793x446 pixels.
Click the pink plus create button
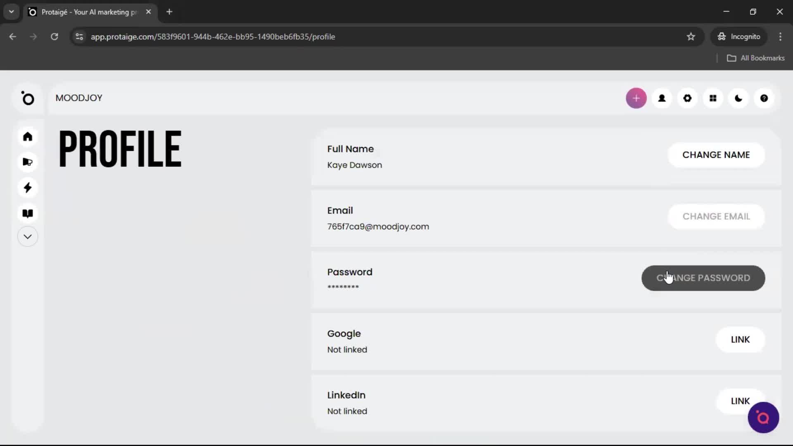tap(636, 98)
